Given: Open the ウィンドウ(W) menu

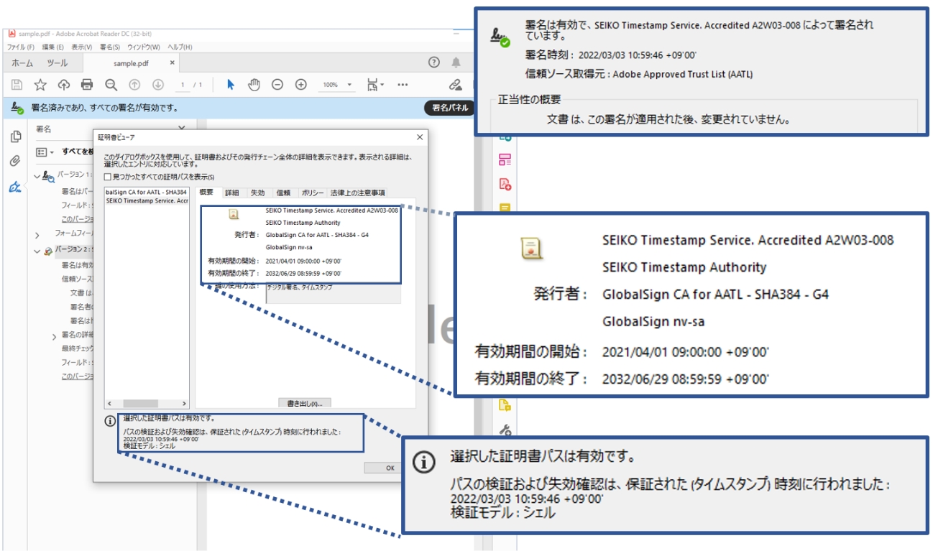Looking at the screenshot, I should point(144,47).
